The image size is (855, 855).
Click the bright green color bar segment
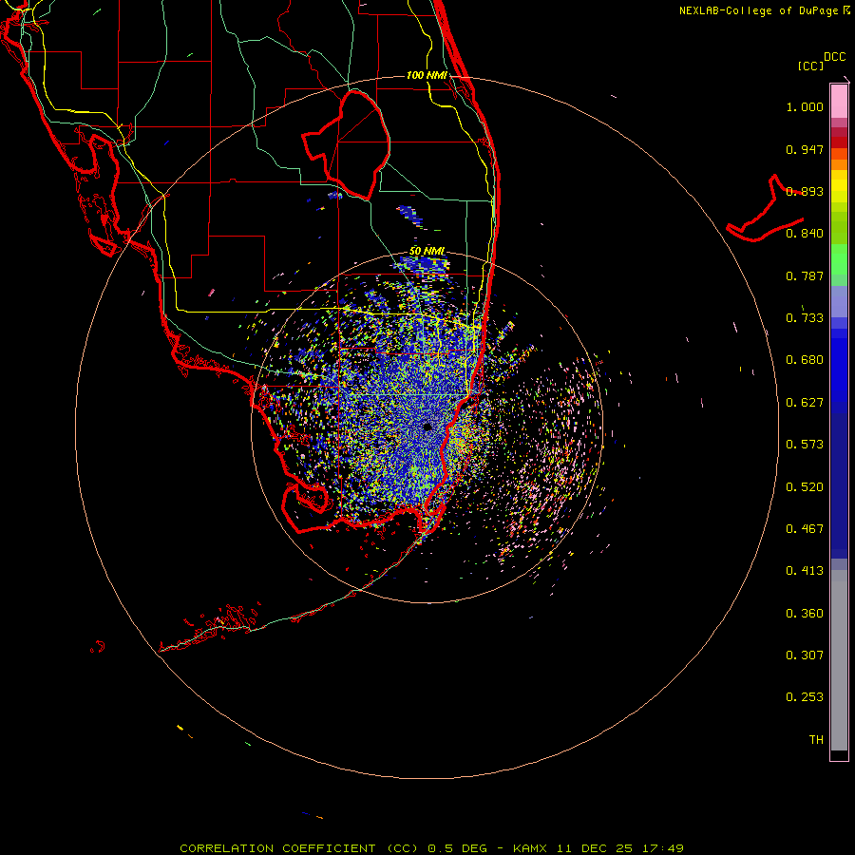pyautogui.click(x=839, y=259)
